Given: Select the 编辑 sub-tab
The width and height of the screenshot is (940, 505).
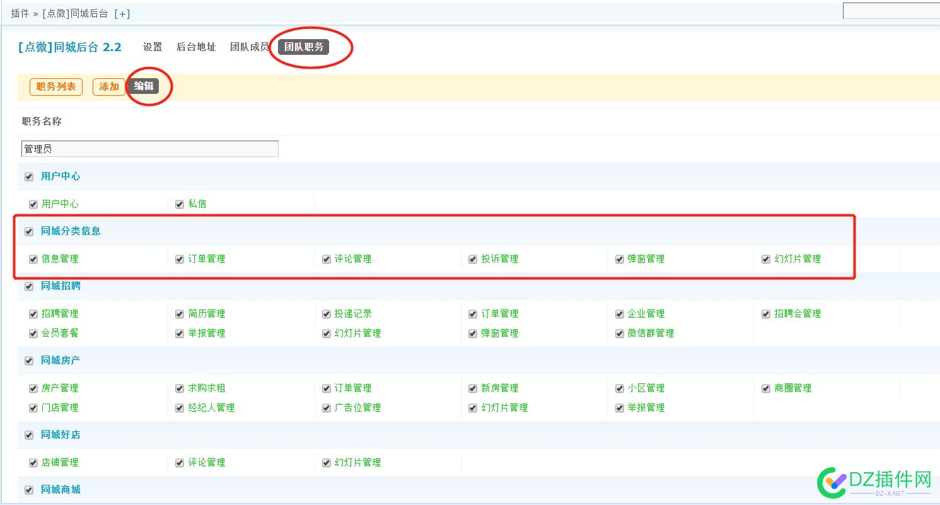Looking at the screenshot, I should [x=144, y=86].
